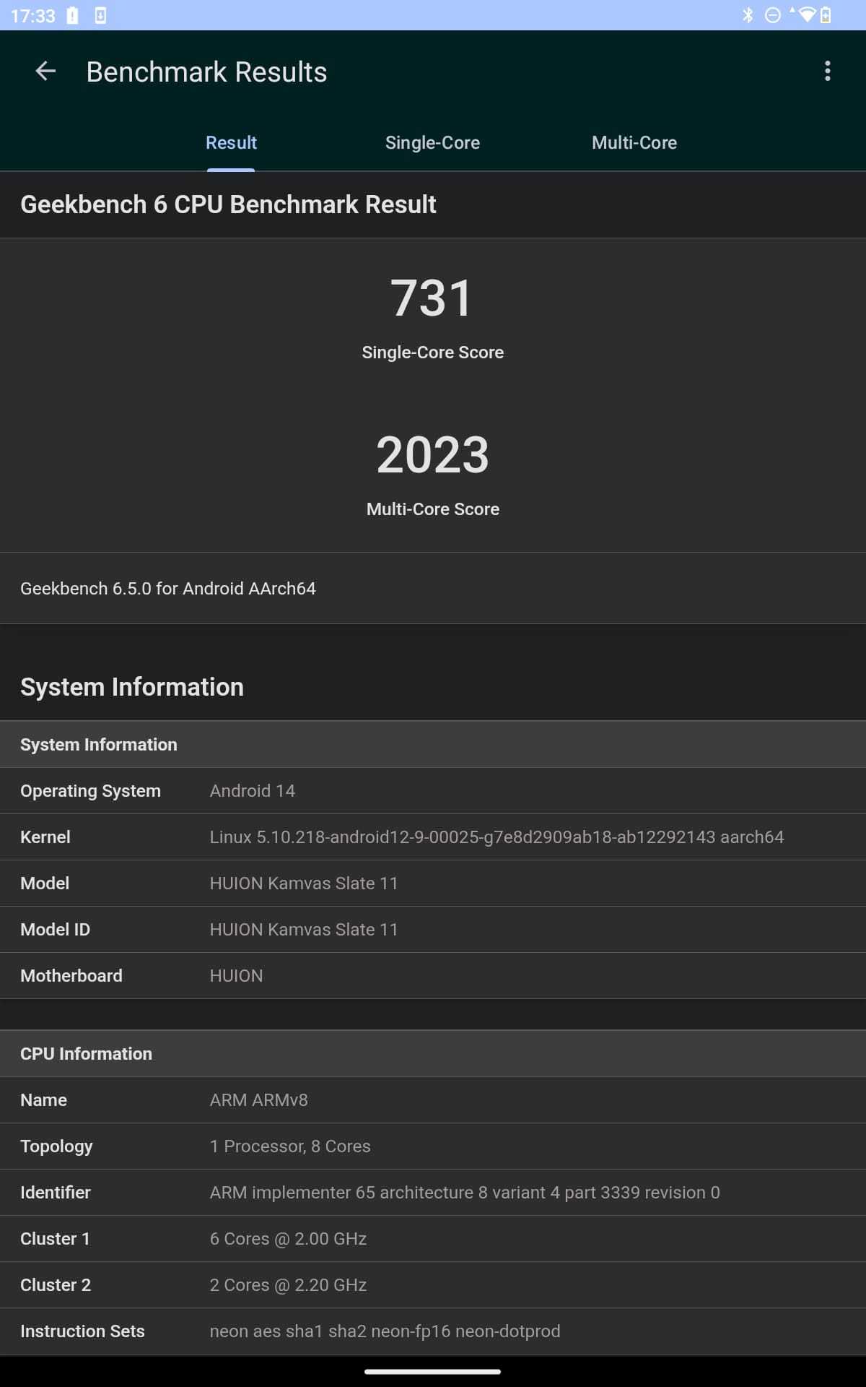Tap the Operating System Android 14 row
Viewport: 866px width, 1387px height.
[x=433, y=790]
